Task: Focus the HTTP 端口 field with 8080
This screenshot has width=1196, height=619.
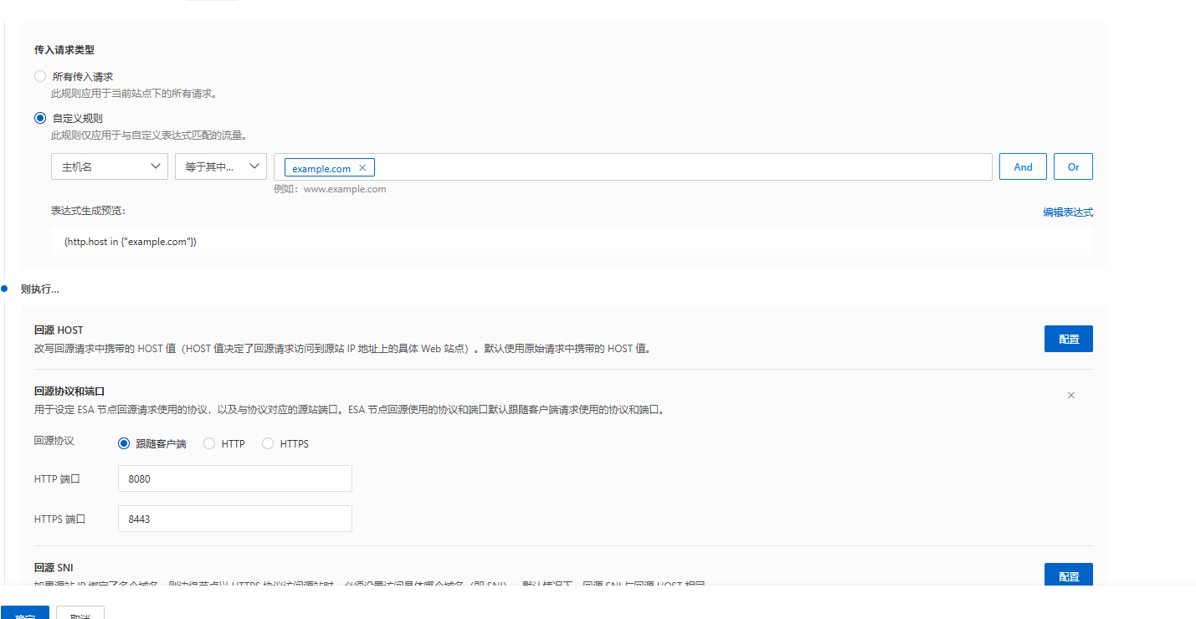Action: (235, 478)
